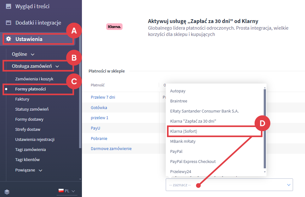Screen dimensions: 305x197
Task: Expand the Ogólne submenu
Action: 23,54
